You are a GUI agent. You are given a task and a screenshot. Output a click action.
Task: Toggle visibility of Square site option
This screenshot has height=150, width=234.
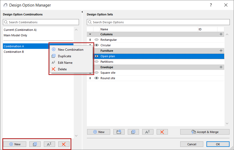97,73
